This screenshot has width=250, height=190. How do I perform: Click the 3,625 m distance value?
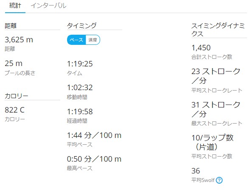click(19, 40)
